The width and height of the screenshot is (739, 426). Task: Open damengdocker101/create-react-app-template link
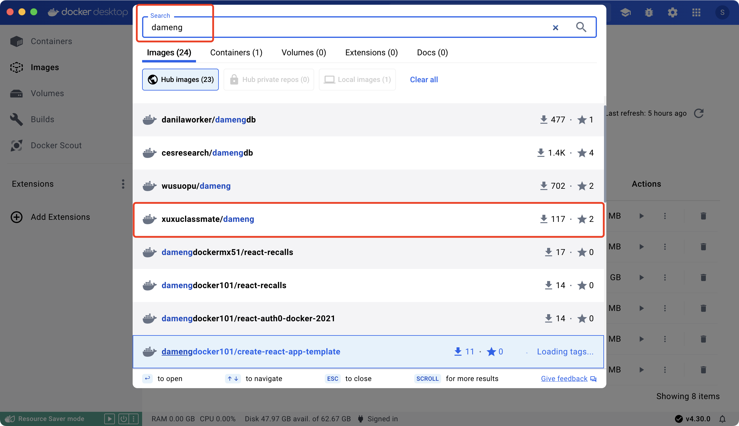tap(251, 352)
